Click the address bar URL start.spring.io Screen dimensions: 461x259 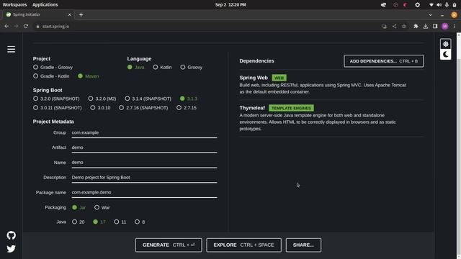point(55,27)
